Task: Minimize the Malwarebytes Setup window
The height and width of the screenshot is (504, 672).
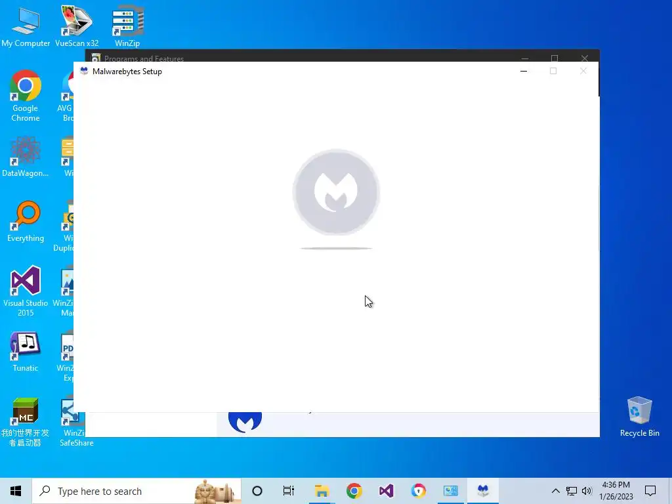Action: [x=524, y=71]
